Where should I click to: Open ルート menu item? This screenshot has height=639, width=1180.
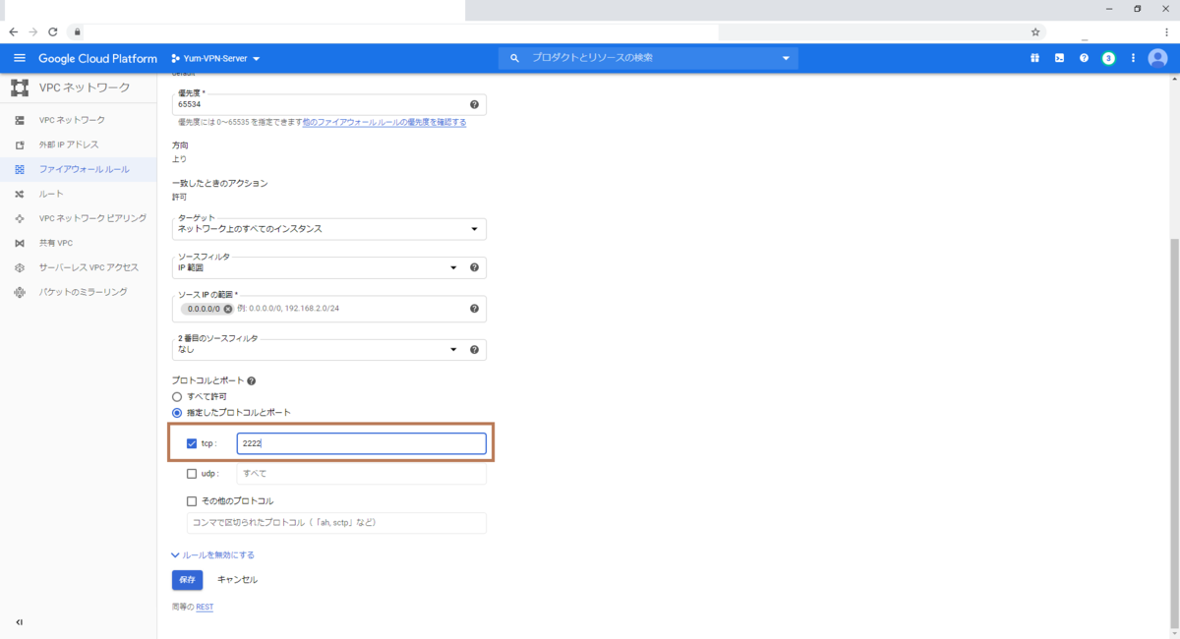51,194
